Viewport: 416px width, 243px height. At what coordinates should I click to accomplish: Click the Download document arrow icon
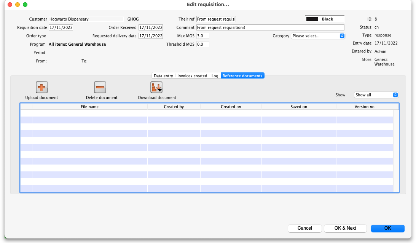point(156,87)
